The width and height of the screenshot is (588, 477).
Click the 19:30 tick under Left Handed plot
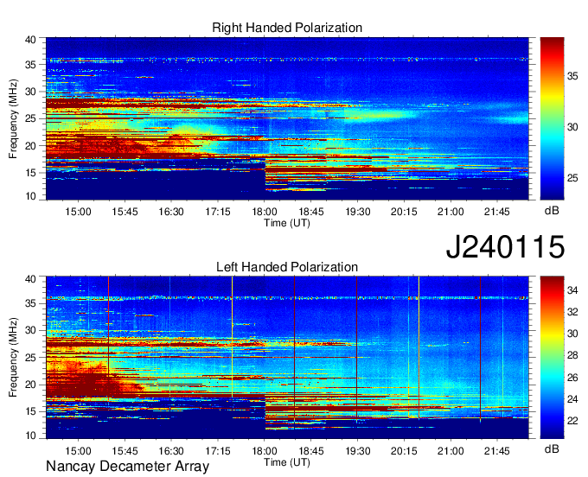point(357,451)
